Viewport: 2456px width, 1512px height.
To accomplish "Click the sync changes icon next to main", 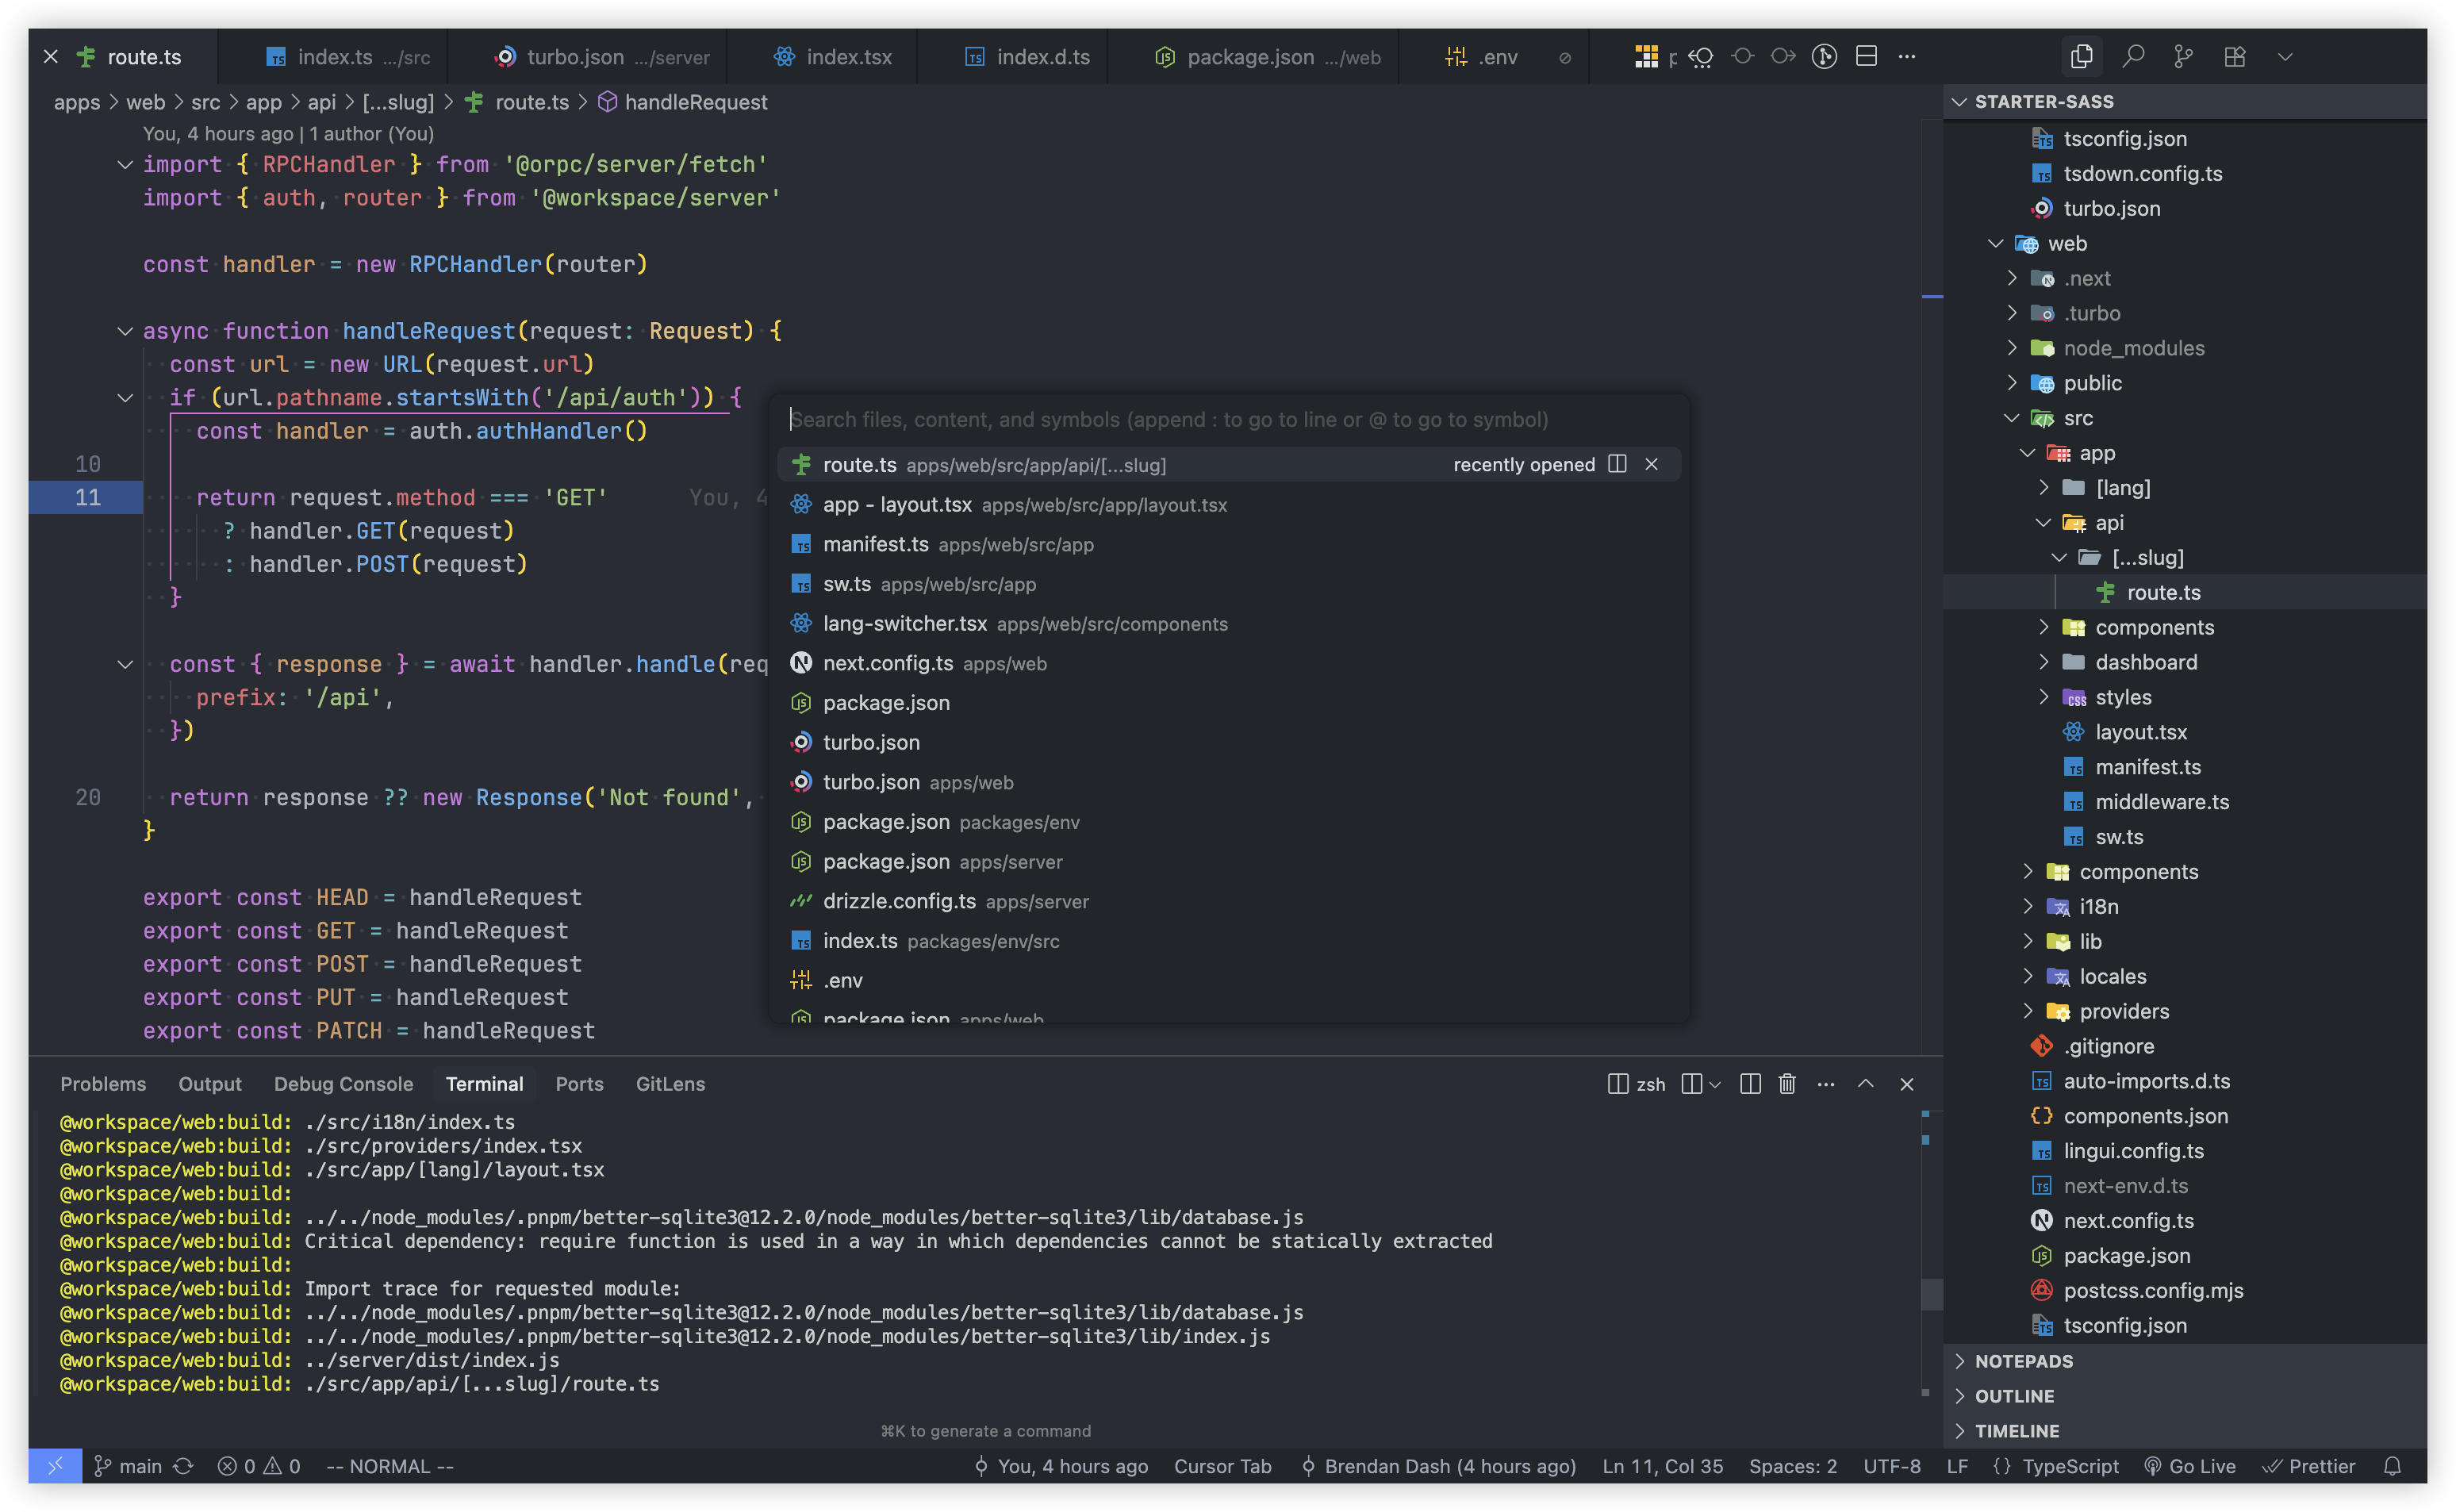I will (183, 1466).
